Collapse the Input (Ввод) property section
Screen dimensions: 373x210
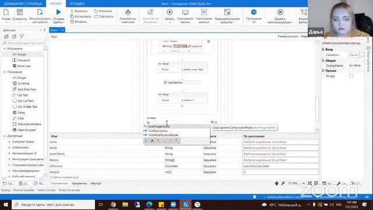323,49
